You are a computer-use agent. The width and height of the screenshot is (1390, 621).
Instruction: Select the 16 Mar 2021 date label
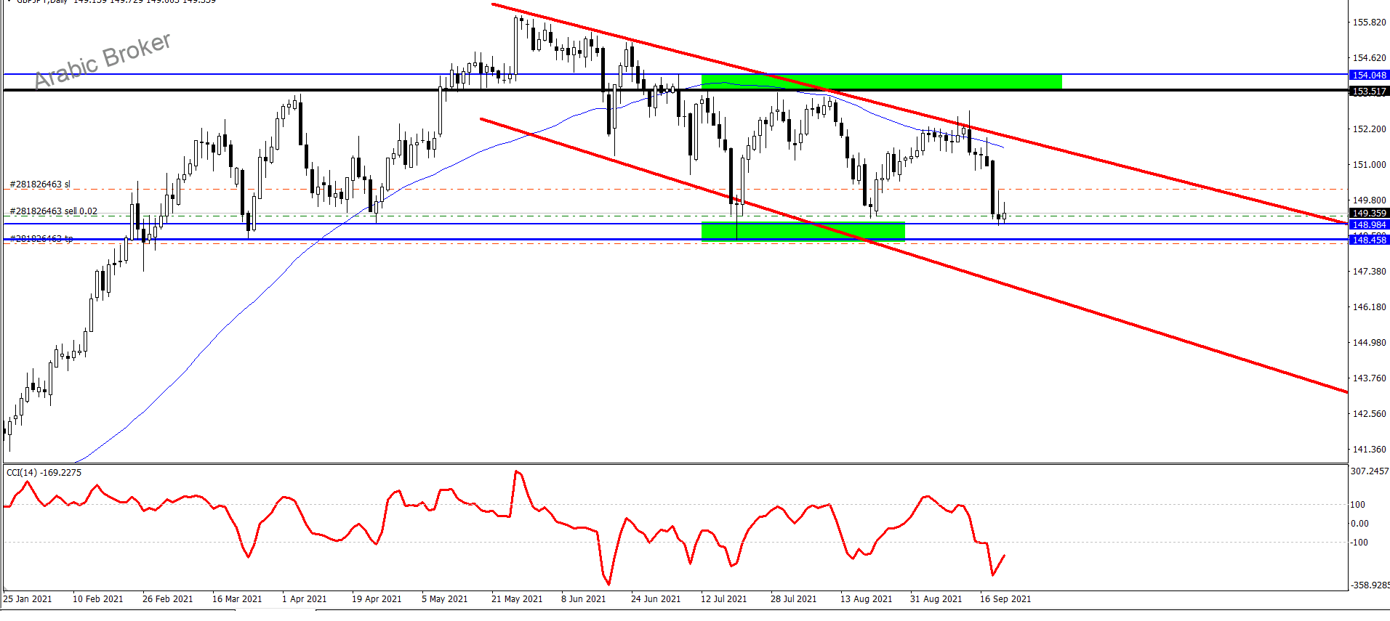[237, 599]
